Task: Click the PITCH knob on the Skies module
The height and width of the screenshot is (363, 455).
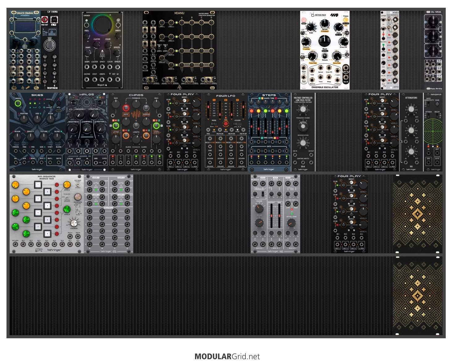Action: point(50,118)
